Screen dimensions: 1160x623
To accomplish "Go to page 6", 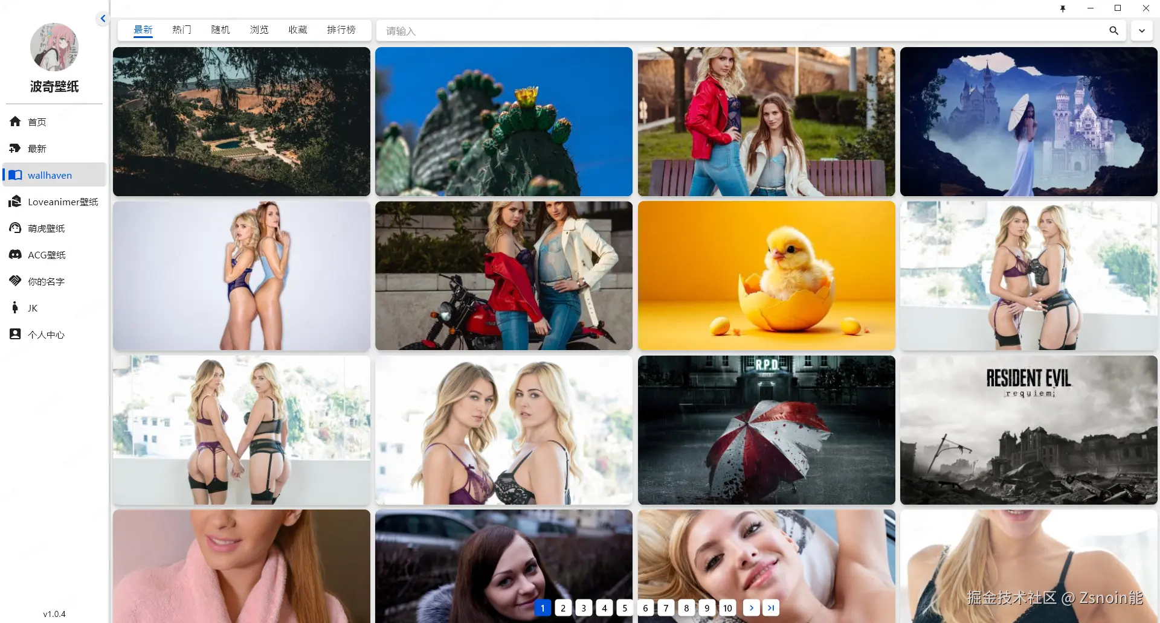I will tap(645, 608).
